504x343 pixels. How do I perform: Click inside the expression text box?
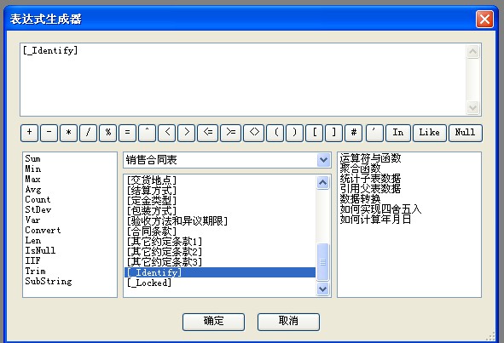click(243, 79)
